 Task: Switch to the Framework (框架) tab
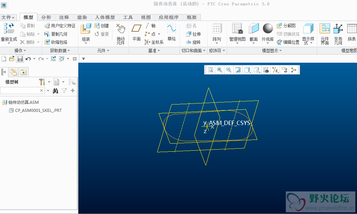[x=191, y=17]
